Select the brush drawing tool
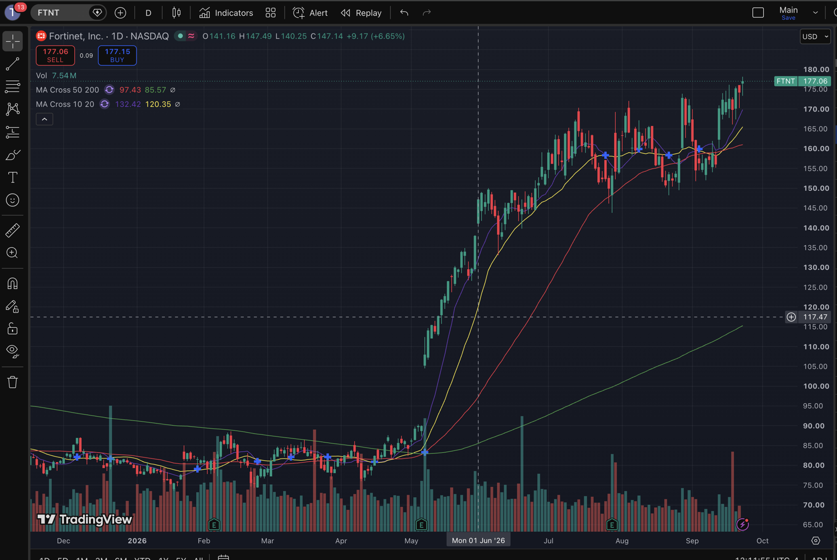This screenshot has height=560, width=837. (13, 155)
